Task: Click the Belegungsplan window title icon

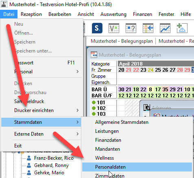Action: (94, 55)
